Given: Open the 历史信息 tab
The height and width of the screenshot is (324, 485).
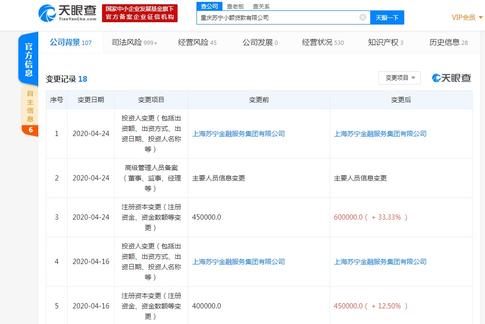Looking at the screenshot, I should [445, 42].
